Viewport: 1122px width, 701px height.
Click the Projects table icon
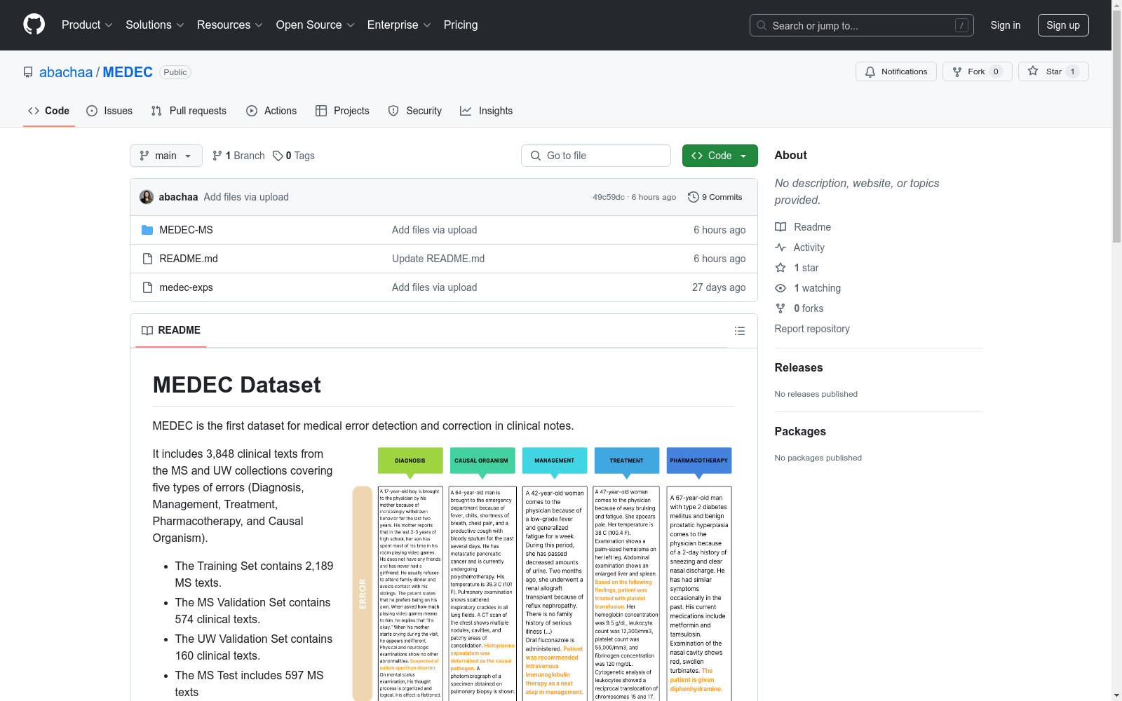321,111
